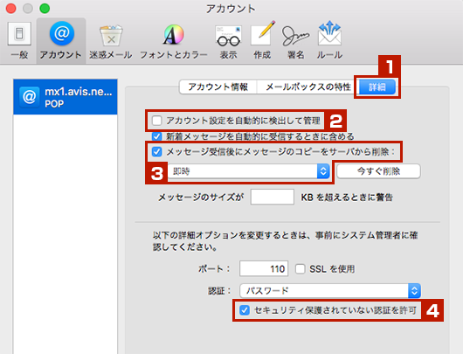
Task: Open the 認証 パスワード dropdown
Action: (x=330, y=291)
